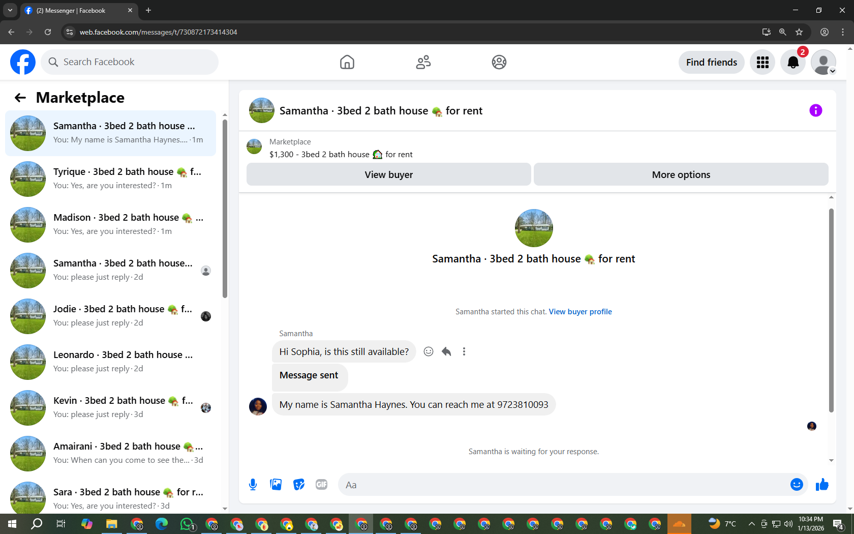Open Windows taskbar search

click(37, 524)
